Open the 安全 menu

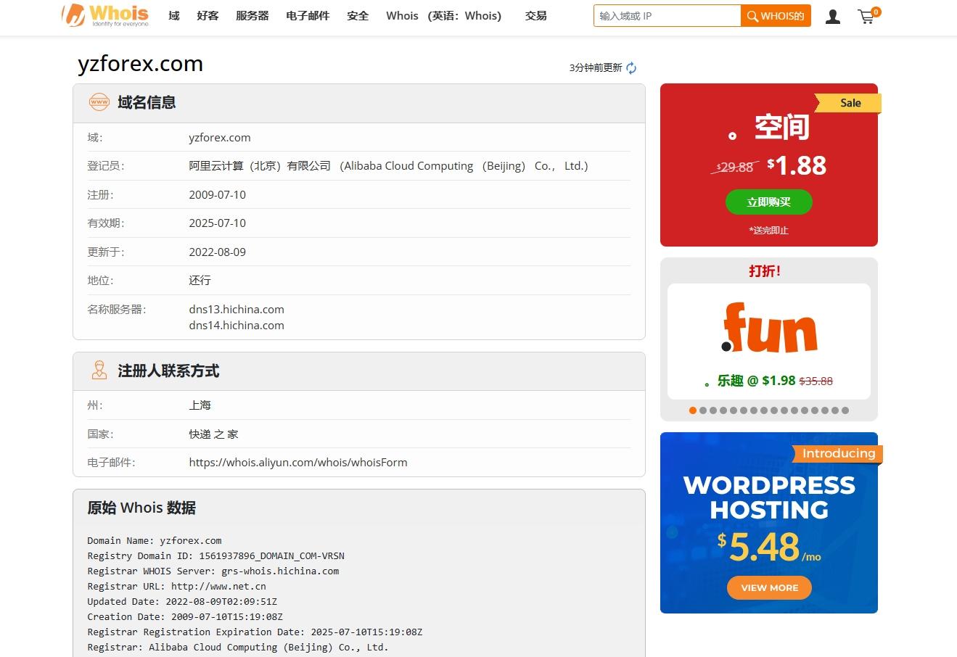tap(358, 15)
